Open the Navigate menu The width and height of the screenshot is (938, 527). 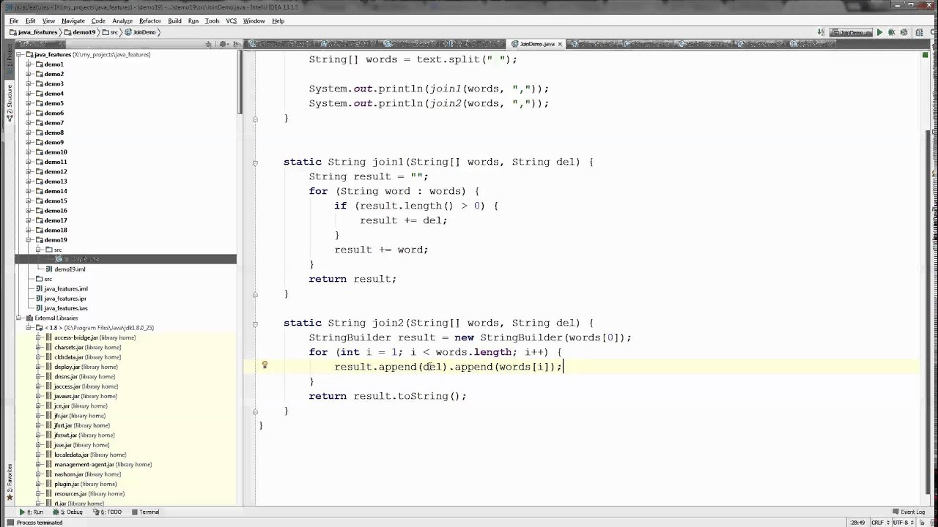pos(73,20)
